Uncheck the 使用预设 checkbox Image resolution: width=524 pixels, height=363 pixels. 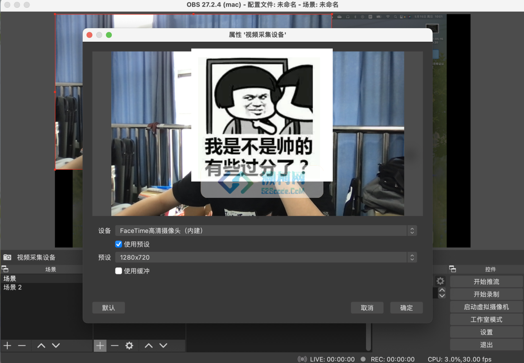click(x=119, y=244)
